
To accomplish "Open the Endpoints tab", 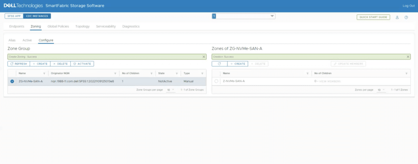I will tap(17, 27).
